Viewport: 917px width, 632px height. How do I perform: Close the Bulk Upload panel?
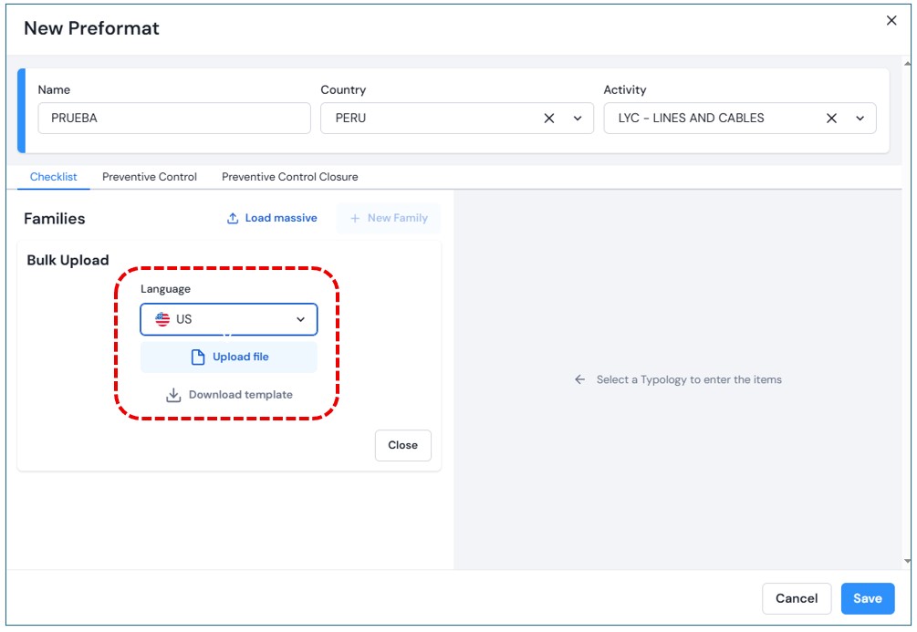click(x=402, y=446)
